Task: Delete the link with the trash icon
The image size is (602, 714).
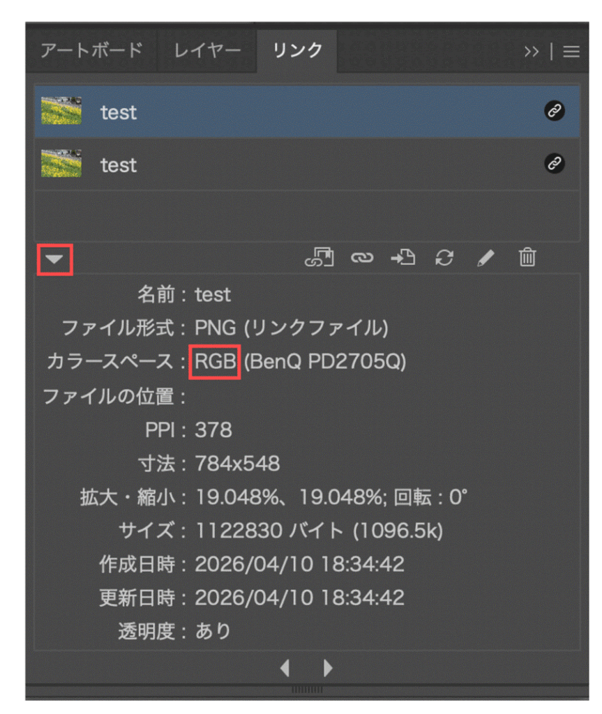Action: (527, 258)
